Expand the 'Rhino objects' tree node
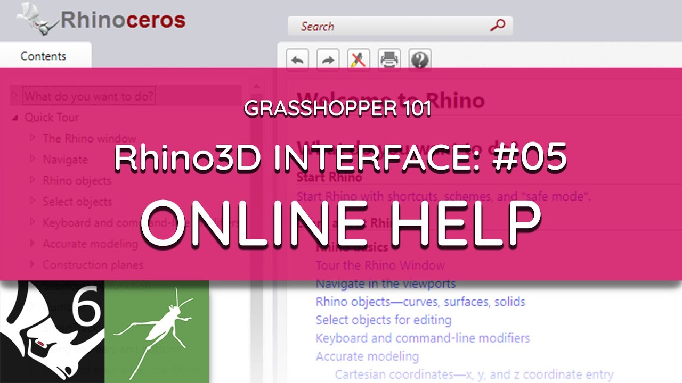The height and width of the screenshot is (383, 682). [33, 180]
